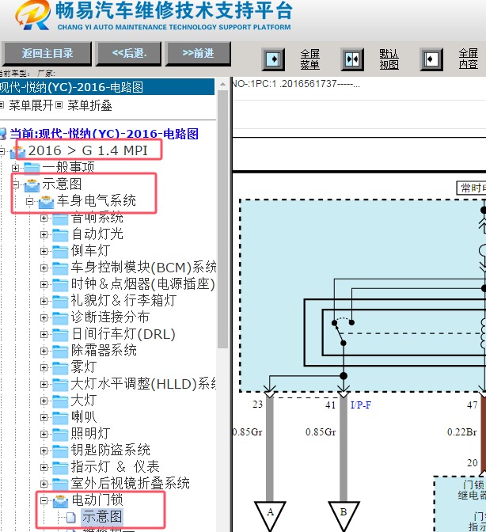486x532 pixels.
Task: Go back with the <<后退 button
Action: point(129,53)
